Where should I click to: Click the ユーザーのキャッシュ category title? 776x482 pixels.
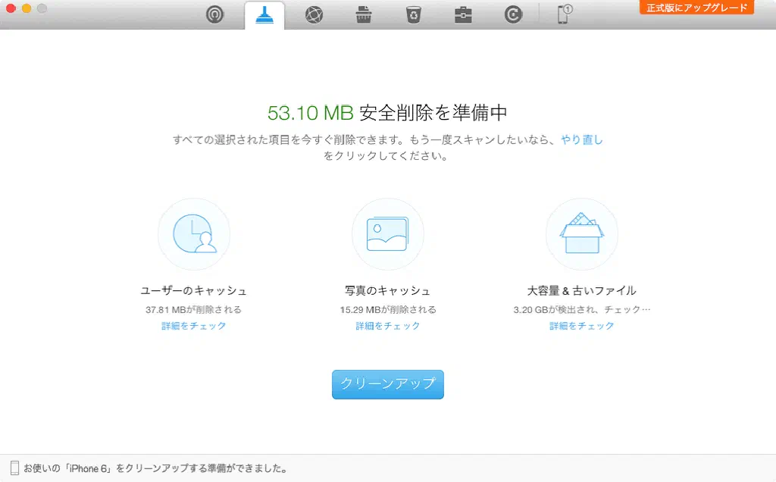194,291
